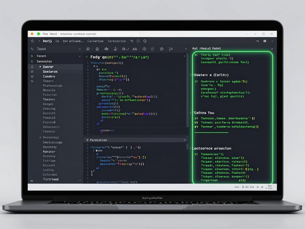The width and height of the screenshot is (305, 229).
Task: Switch to the 'Por15' tab
Action: point(47,41)
